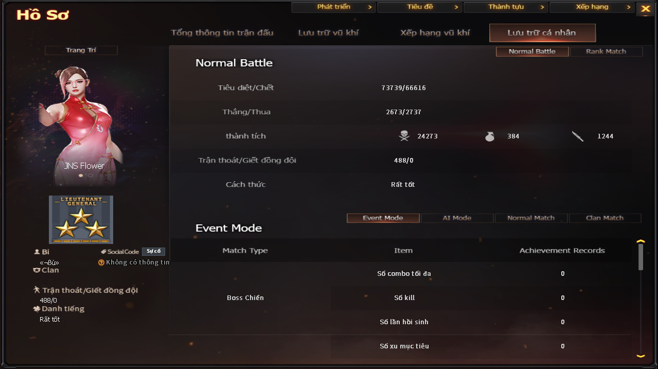
Task: Select the Clan Match filter
Action: pos(604,218)
